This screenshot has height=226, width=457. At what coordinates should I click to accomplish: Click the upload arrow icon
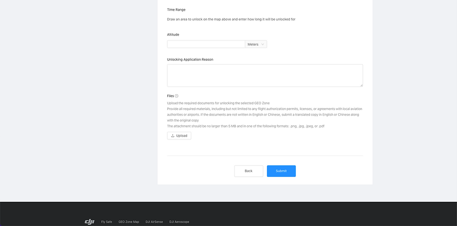tap(173, 136)
